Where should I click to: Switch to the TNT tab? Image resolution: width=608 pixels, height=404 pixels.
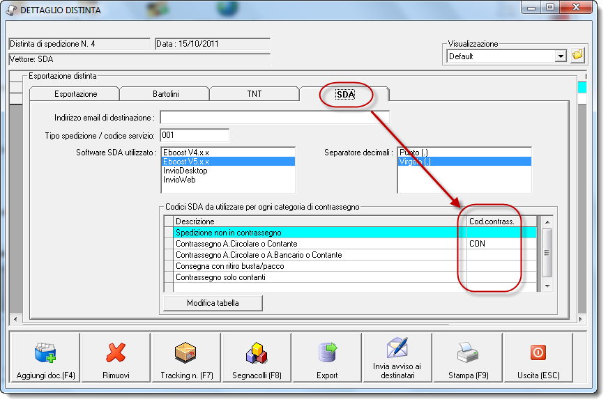(x=254, y=94)
